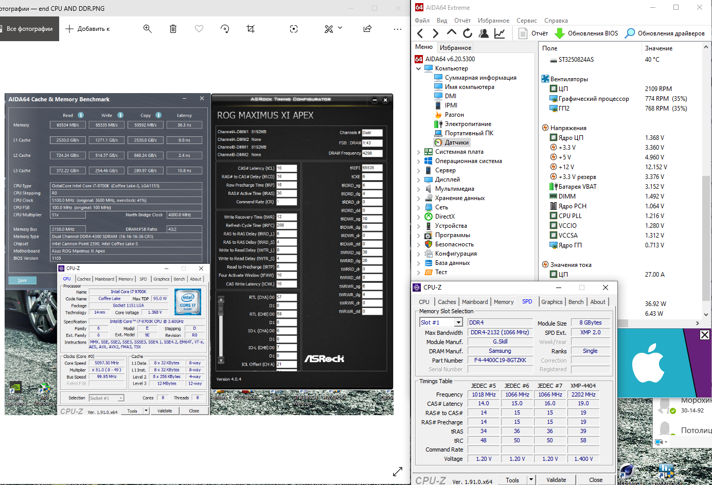Click Обновления драйверов in the toolbar
712x485 pixels.
click(x=665, y=33)
